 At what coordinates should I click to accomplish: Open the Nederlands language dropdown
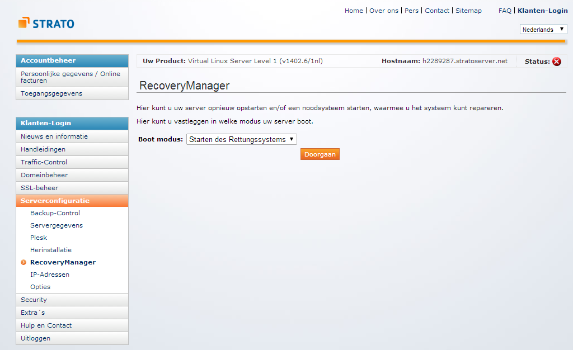click(x=543, y=30)
